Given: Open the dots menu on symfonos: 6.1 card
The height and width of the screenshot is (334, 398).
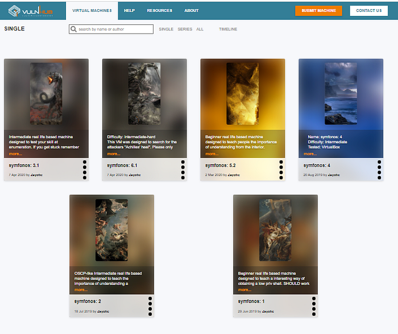Looking at the screenshot, I should click(x=183, y=170).
